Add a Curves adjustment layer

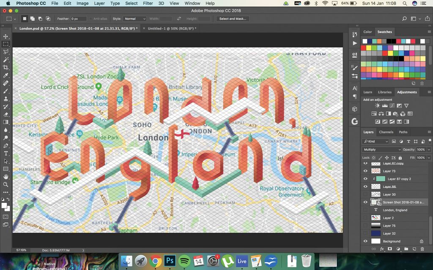point(392,106)
